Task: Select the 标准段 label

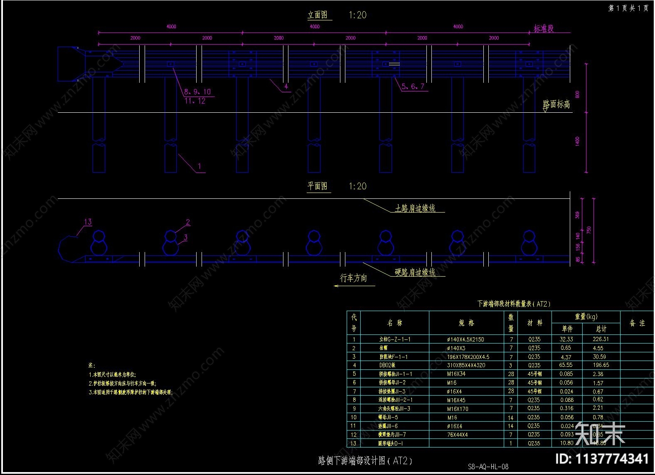Action: coord(544,29)
